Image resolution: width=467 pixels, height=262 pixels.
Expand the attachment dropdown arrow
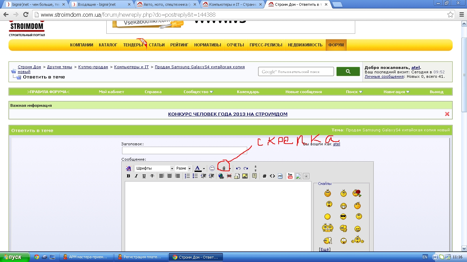pos(230,169)
